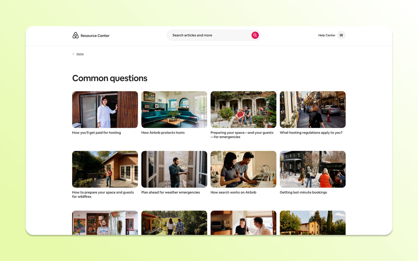
Task: Click thumbnail of couple talking in kitchen
Action: tap(243, 223)
